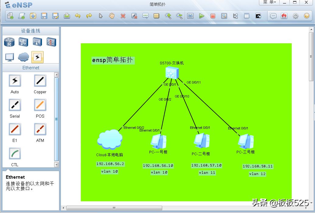315x213 pixels.
Task: Zoom out of the topology canvas
Action: (179, 16)
